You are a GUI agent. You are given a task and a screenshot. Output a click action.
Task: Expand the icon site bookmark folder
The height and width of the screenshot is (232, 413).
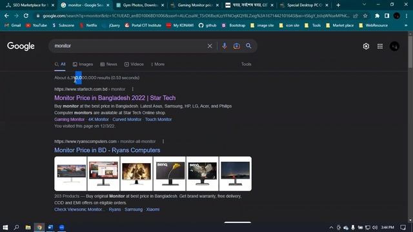289,25
